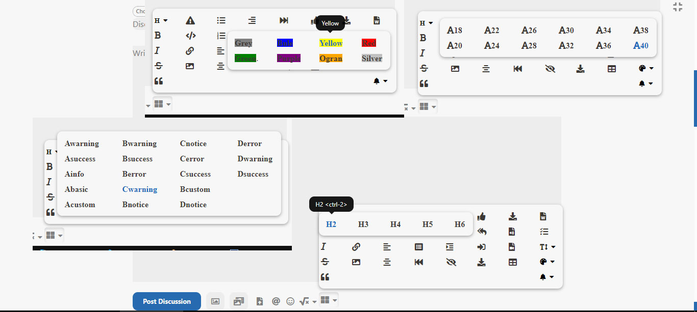Choose the Red highlight swatch
Viewport: 697px width, 312px height.
(x=368, y=43)
